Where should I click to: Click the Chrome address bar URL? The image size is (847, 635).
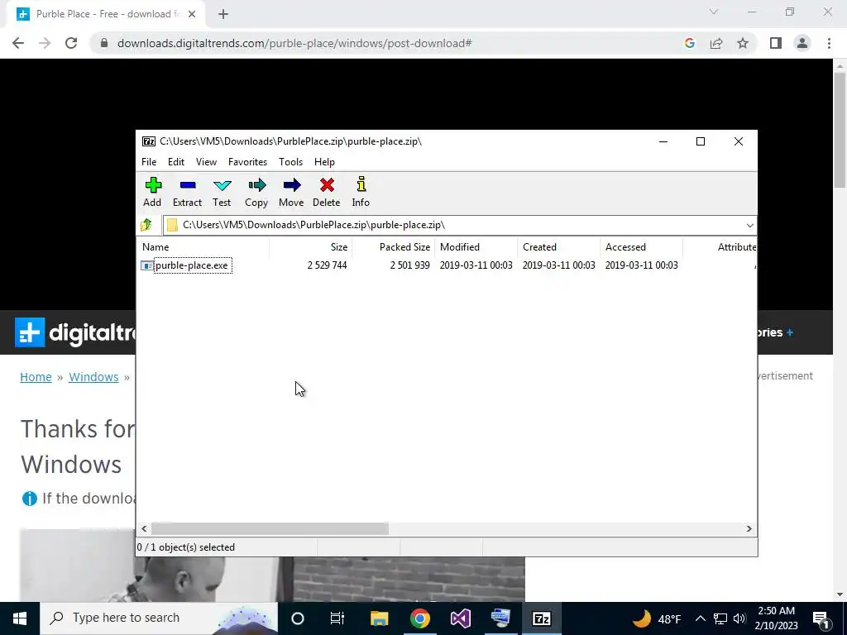[x=294, y=43]
